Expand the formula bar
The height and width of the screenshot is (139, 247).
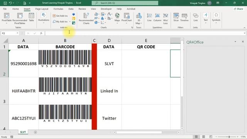point(244,33)
